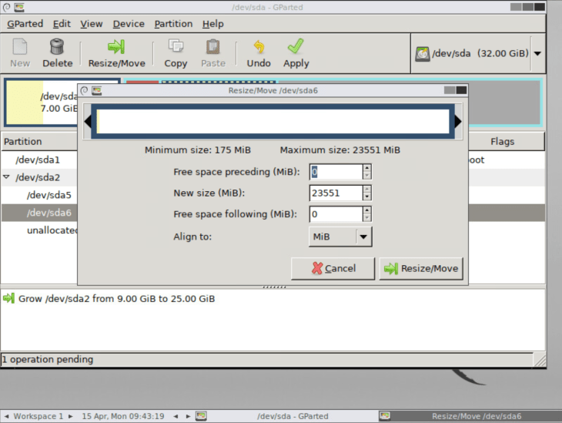The width and height of the screenshot is (562, 423).
Task: Click the grow operation arrow icon
Action: click(x=8, y=298)
